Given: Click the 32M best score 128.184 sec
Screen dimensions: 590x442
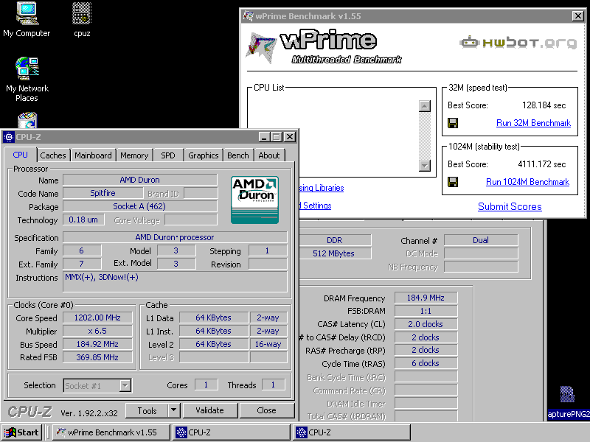Looking at the screenshot, I should click(x=544, y=105).
